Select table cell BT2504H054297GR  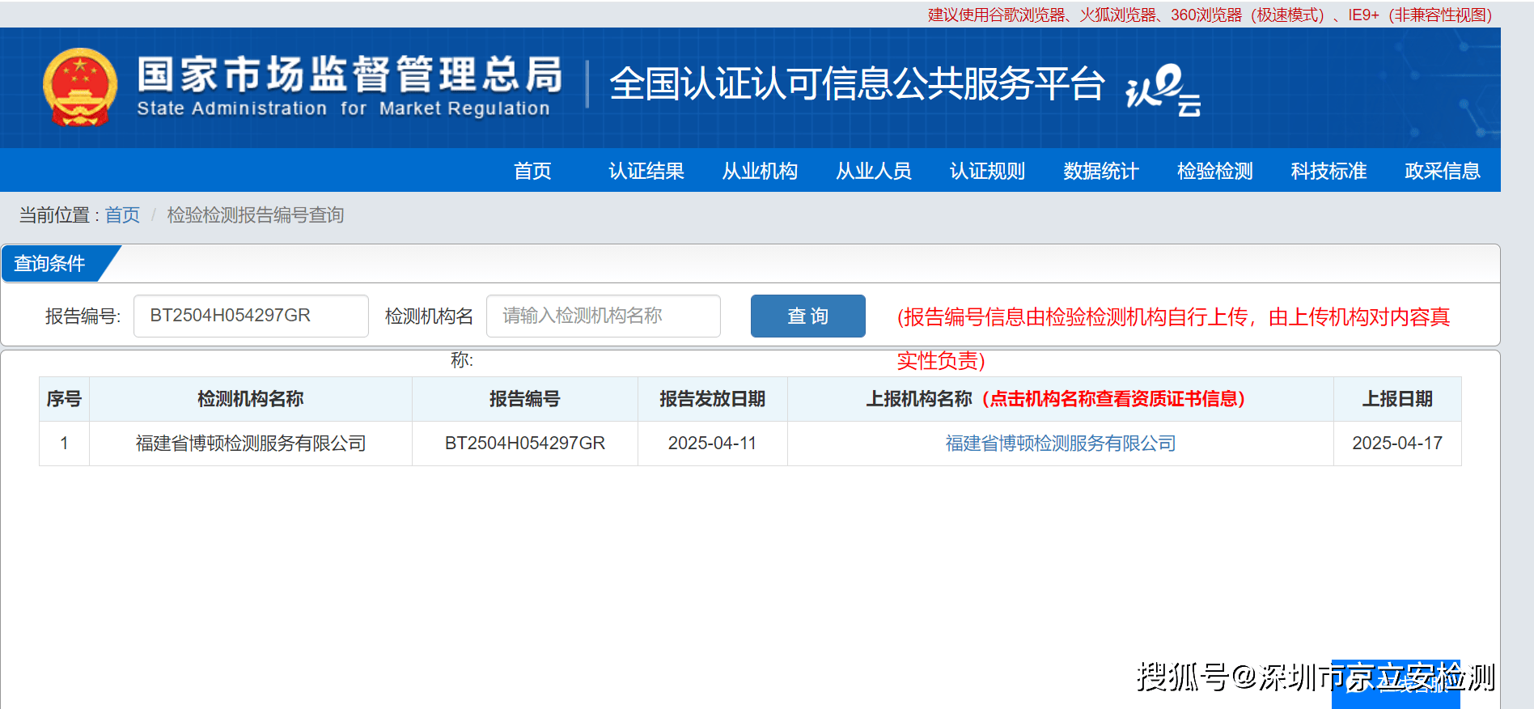point(525,444)
